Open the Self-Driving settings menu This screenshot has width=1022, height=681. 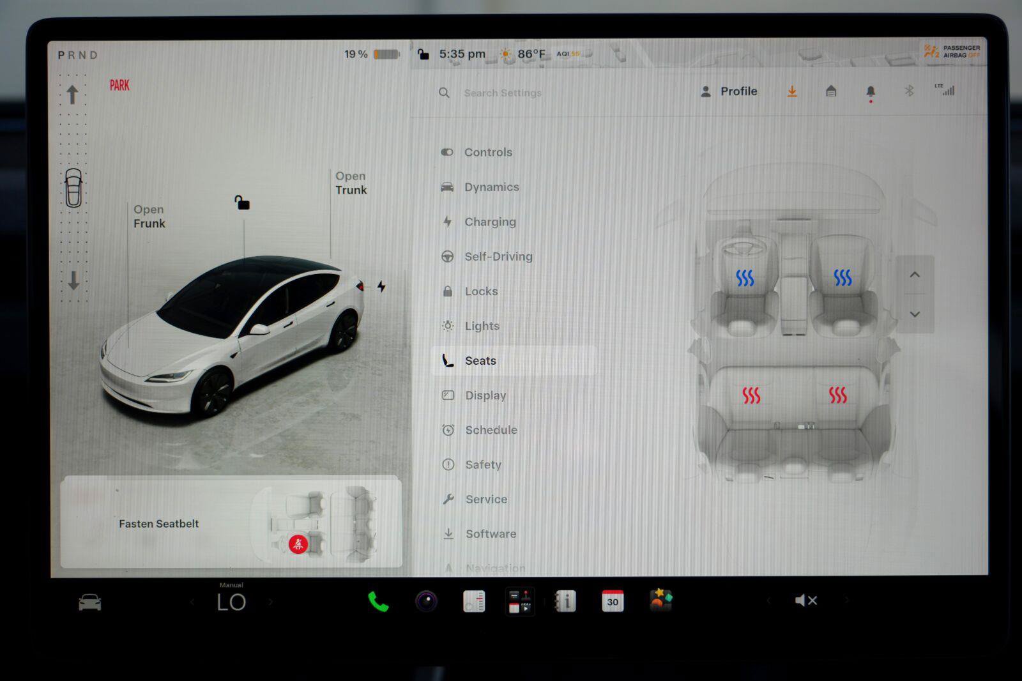click(x=487, y=256)
